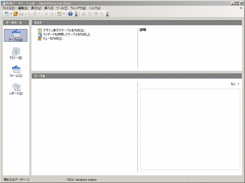Click the Save disk icon
The height and width of the screenshot is (183, 245).
click(21, 14)
